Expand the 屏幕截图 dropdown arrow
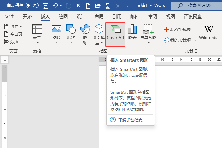 pyautogui.click(x=149, y=43)
